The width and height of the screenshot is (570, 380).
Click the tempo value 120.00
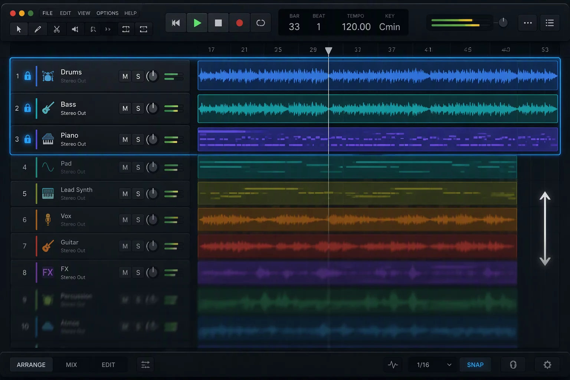click(x=356, y=27)
